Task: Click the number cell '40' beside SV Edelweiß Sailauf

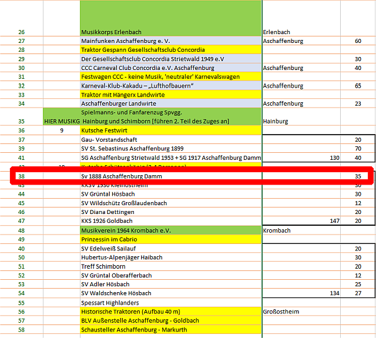Action: coord(22,248)
